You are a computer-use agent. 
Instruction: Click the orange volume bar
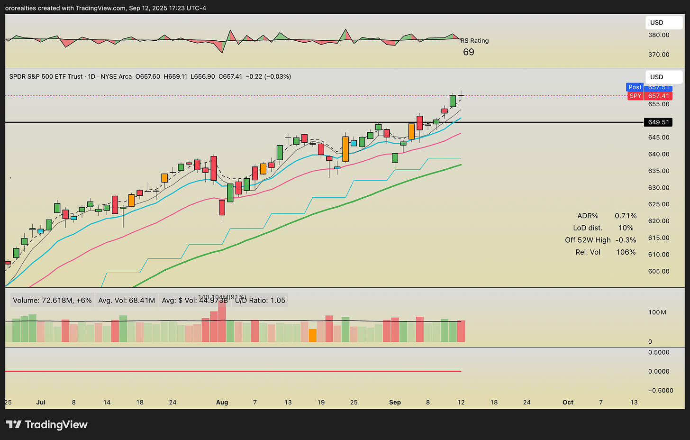(x=313, y=335)
